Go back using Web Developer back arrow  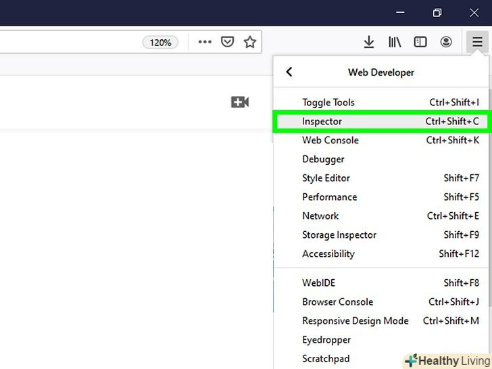(289, 72)
